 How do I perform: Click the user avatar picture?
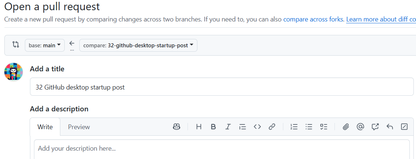(x=14, y=72)
